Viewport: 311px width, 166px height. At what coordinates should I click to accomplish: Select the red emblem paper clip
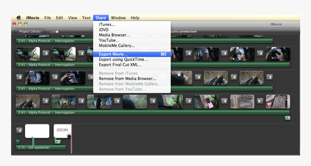pos(278,101)
